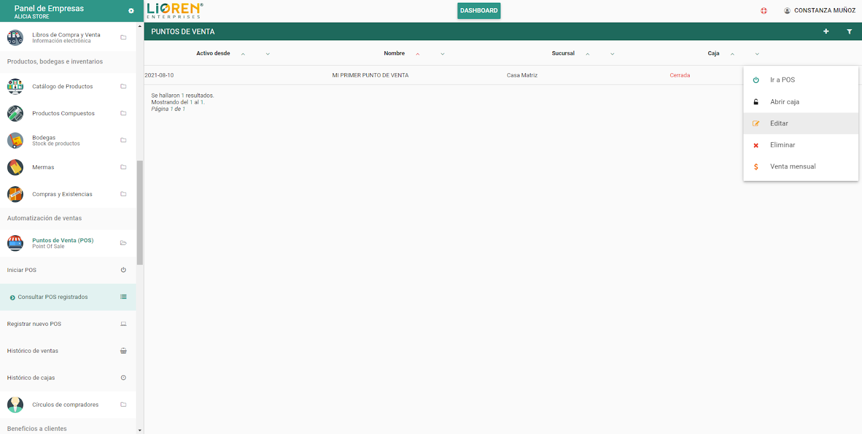
Task: Select Venta mensual menu entry
Action: (x=801, y=166)
